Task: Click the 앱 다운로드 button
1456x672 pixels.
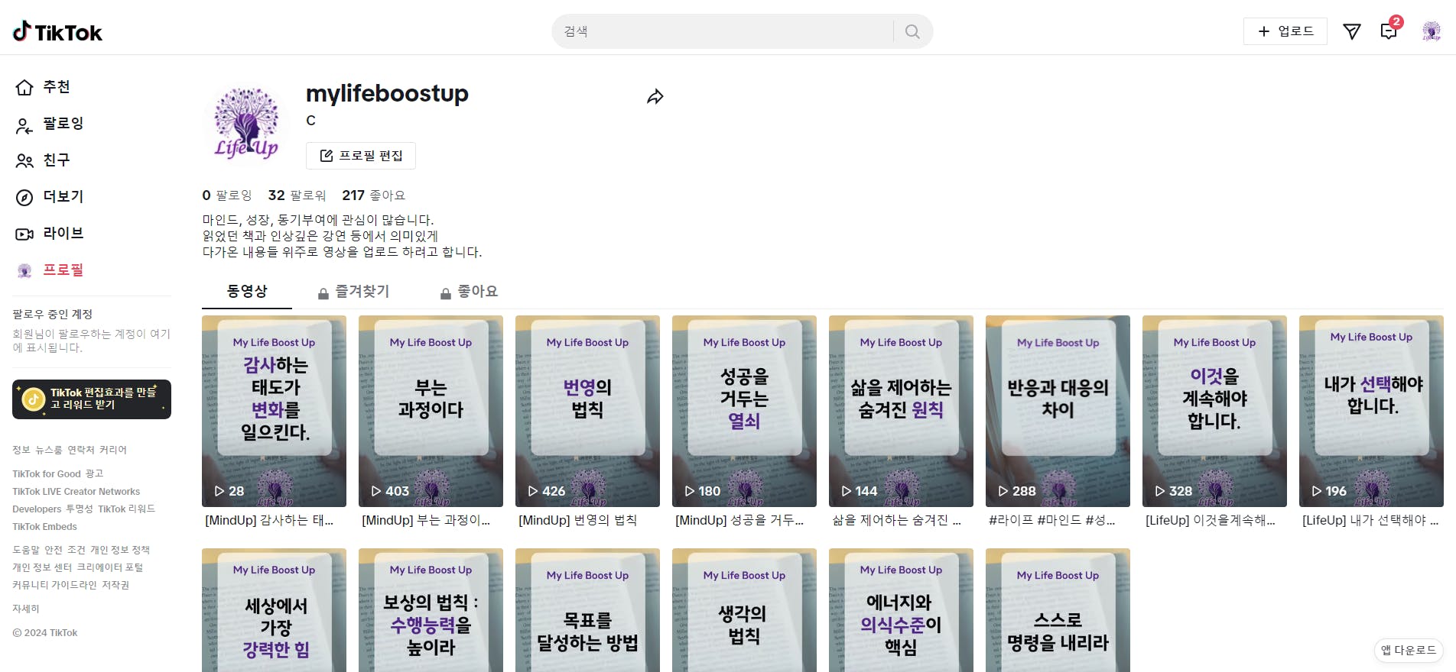Action: pos(1409,650)
